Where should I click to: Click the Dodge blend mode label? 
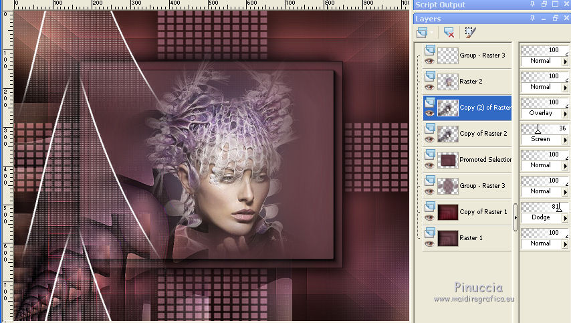[541, 217]
